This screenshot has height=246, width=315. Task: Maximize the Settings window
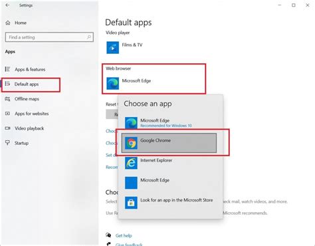click(x=294, y=5)
